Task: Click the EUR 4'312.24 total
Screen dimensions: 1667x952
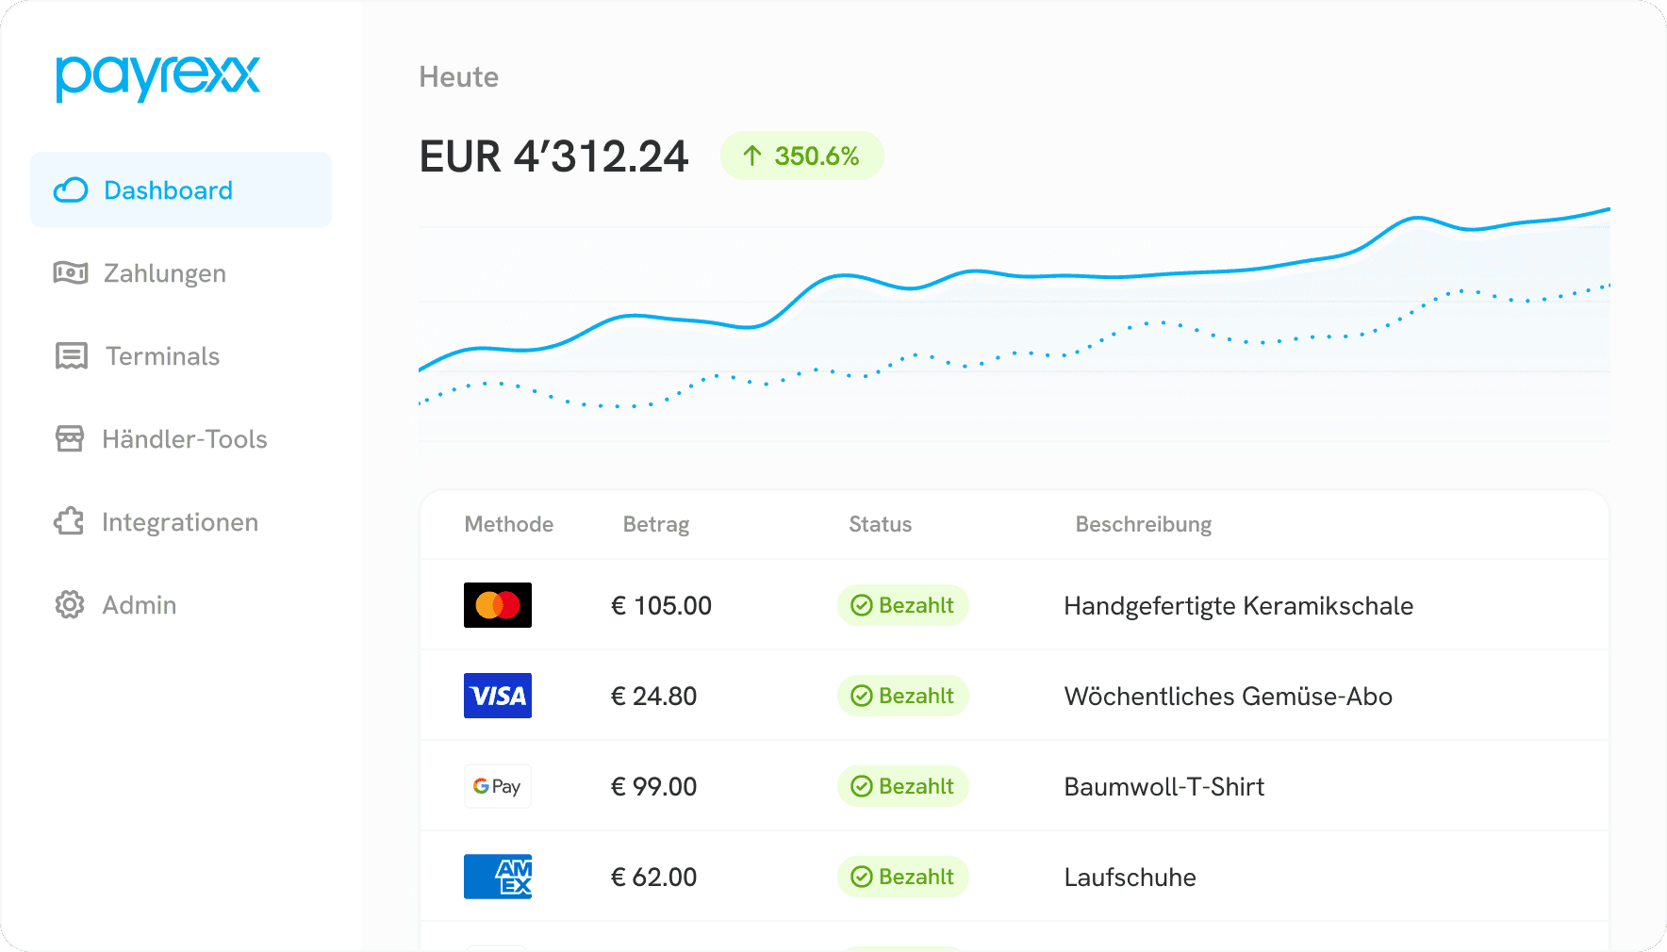Action: [554, 156]
